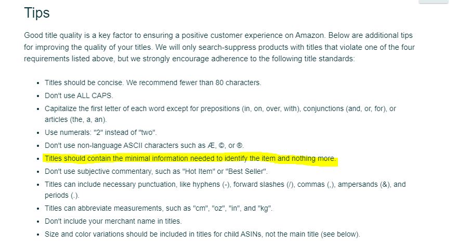Click the "Tips" heading
The image size is (470, 247).
[x=37, y=13]
